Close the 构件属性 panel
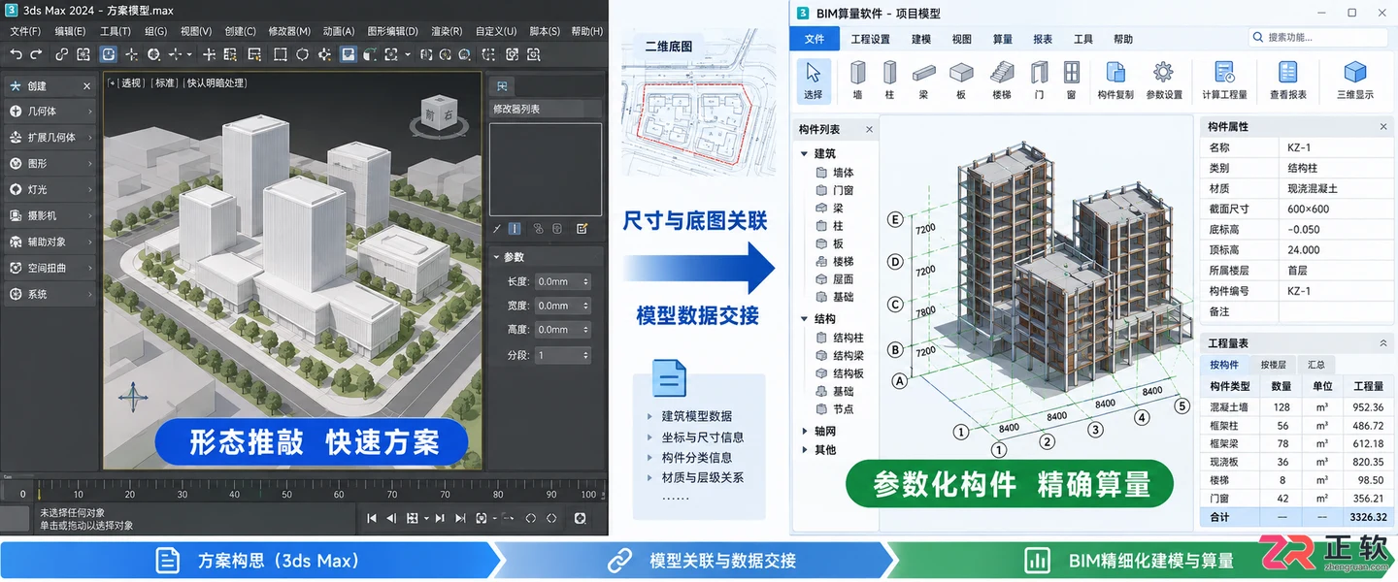 [x=1383, y=127]
